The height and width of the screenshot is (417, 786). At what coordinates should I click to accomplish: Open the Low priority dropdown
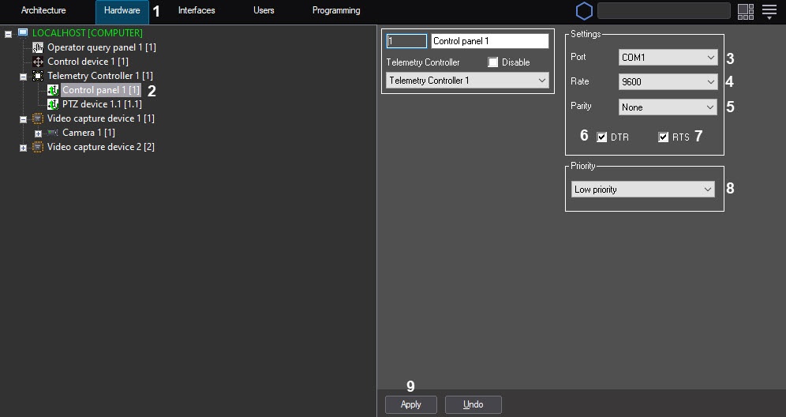[643, 190]
